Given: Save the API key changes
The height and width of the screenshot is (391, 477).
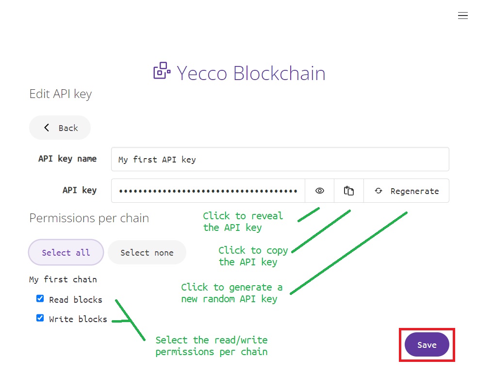Looking at the screenshot, I should (427, 344).
